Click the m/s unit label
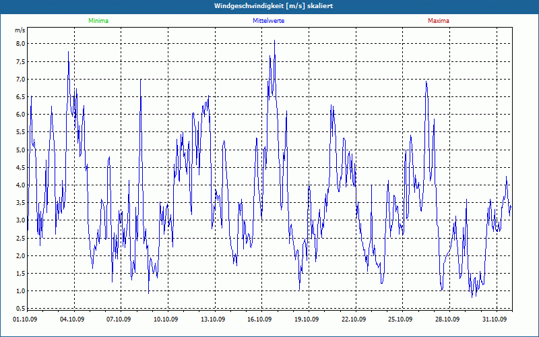Screen dimensions: 539x337 pos(20,30)
